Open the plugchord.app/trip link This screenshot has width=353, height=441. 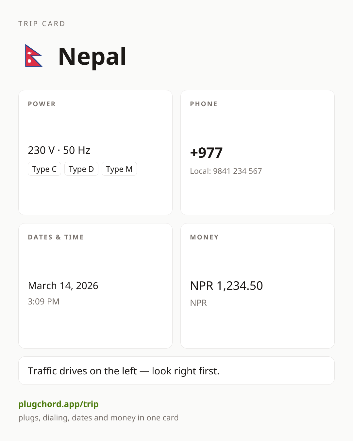(x=59, y=404)
